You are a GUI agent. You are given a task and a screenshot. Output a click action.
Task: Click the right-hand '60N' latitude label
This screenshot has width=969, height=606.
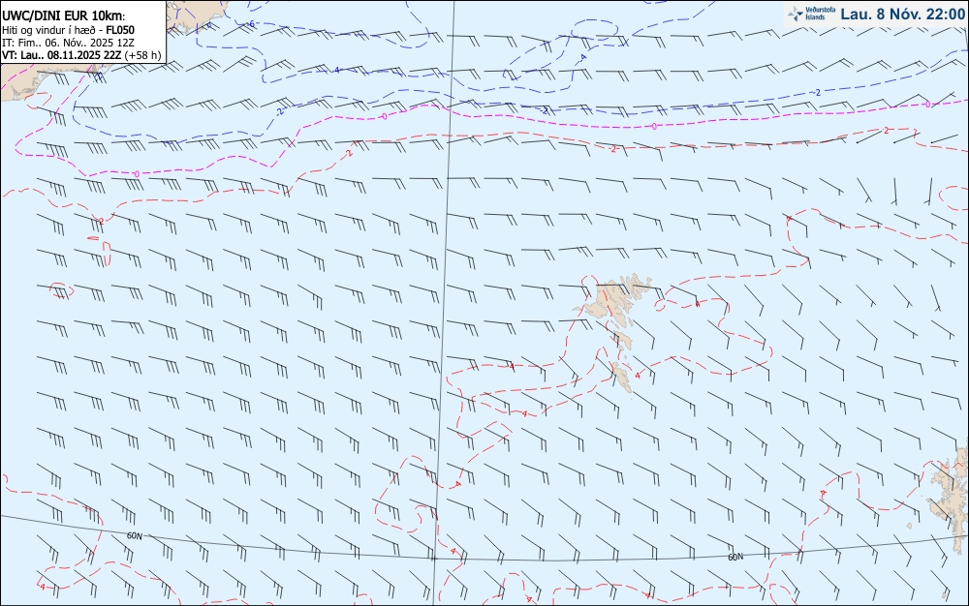click(735, 557)
